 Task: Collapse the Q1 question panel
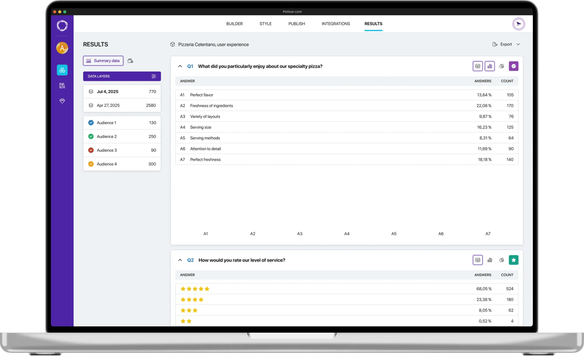(x=180, y=66)
